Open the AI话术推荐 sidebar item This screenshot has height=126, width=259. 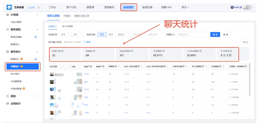[16, 22]
